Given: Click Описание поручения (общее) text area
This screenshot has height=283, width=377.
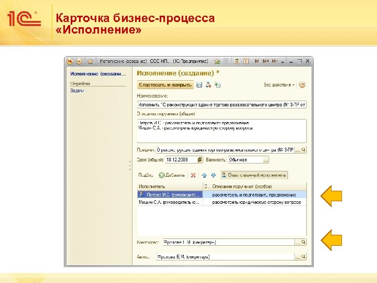Looking at the screenshot, I should coord(221,131).
